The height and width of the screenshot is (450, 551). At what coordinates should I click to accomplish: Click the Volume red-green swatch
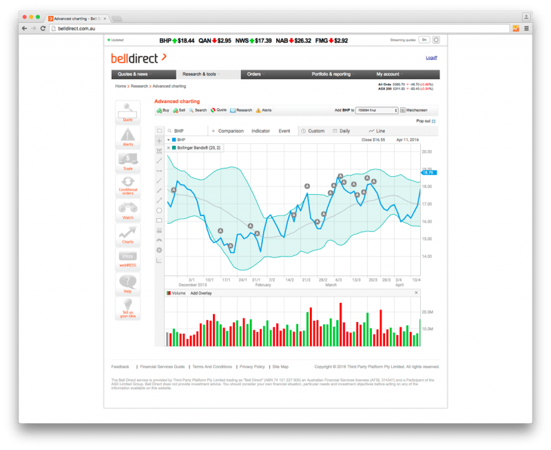click(x=169, y=293)
